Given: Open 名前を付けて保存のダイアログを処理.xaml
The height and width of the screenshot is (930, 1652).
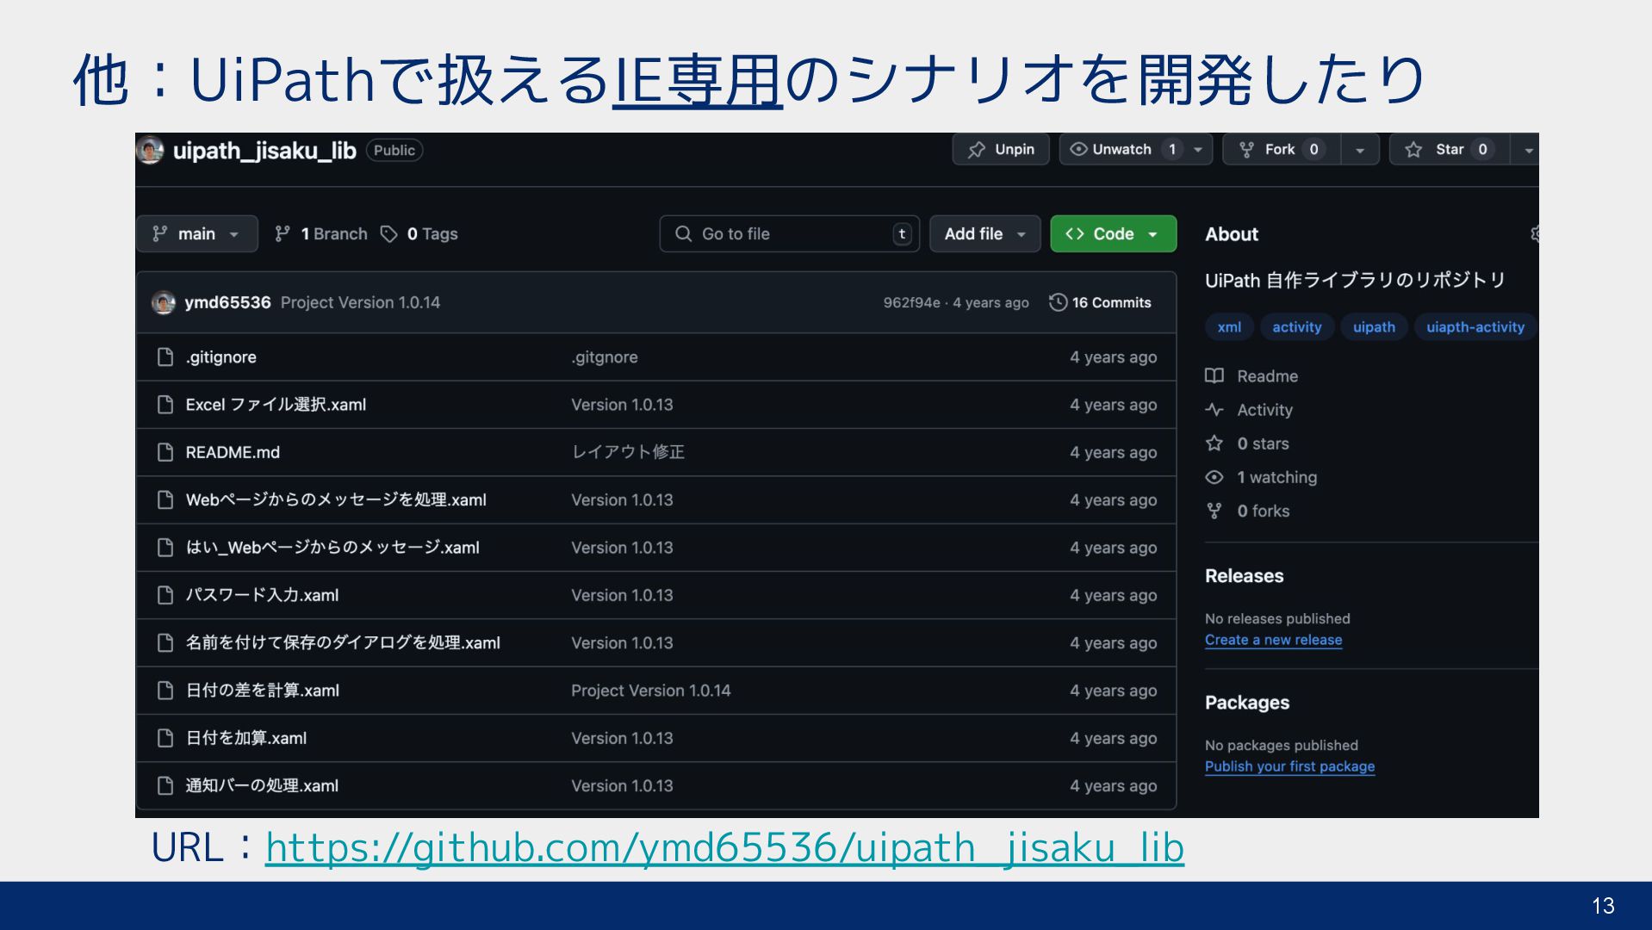Looking at the screenshot, I should [x=343, y=642].
